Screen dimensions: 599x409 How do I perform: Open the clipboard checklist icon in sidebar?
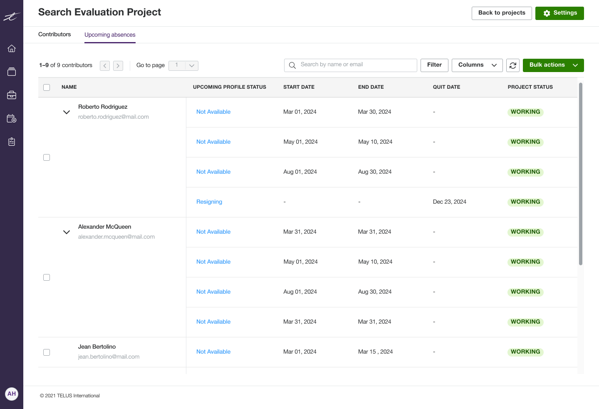[11, 142]
